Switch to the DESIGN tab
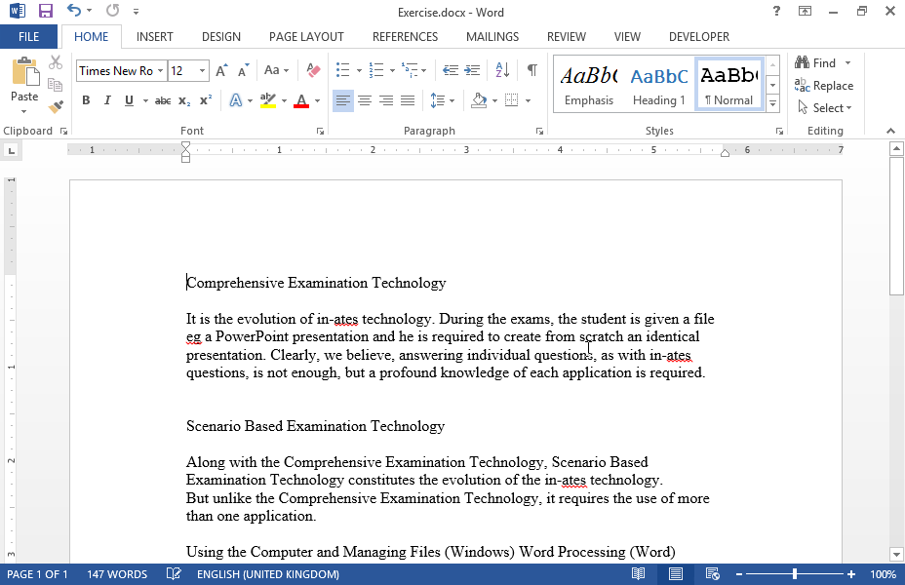The height and width of the screenshot is (585, 905). [221, 37]
